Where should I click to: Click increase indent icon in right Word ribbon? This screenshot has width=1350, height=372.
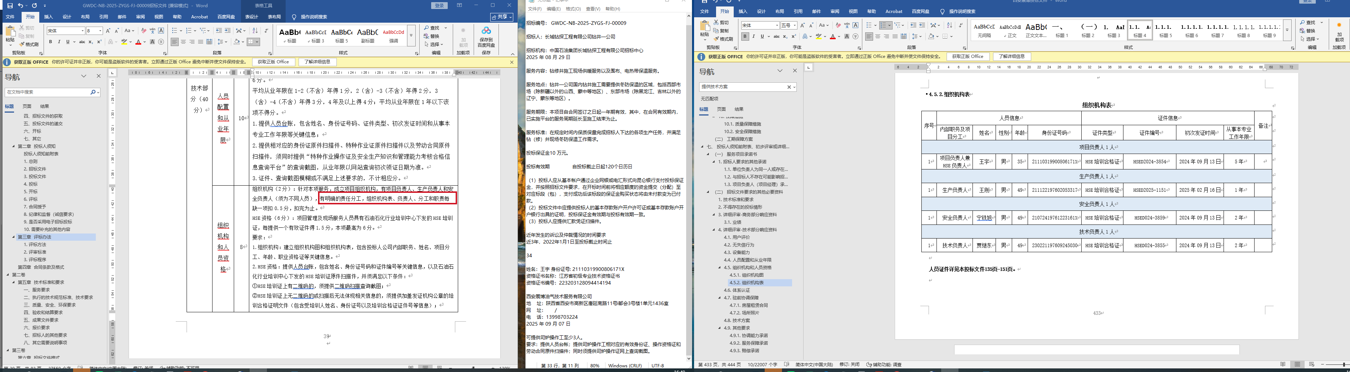coord(922,25)
